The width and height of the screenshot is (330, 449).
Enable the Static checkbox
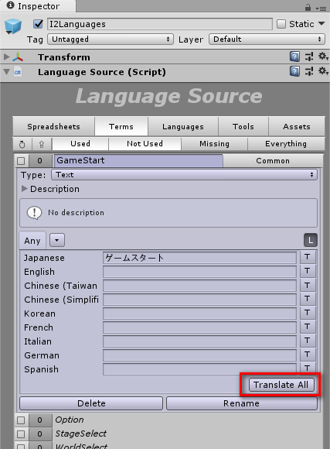(x=281, y=24)
